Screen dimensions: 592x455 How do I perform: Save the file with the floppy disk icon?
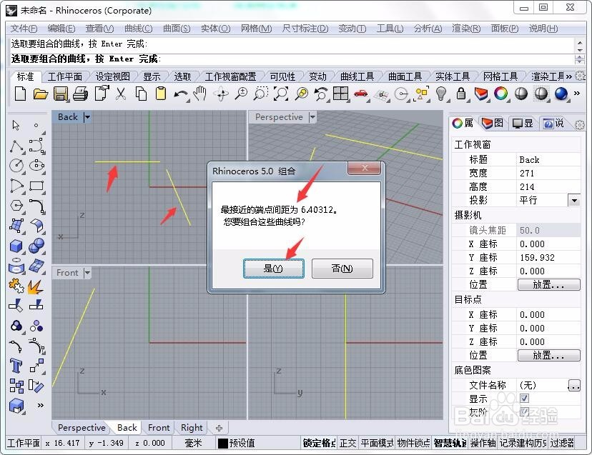[60, 94]
